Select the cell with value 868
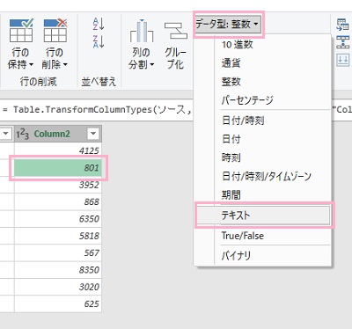352x329 pixels. (58, 201)
